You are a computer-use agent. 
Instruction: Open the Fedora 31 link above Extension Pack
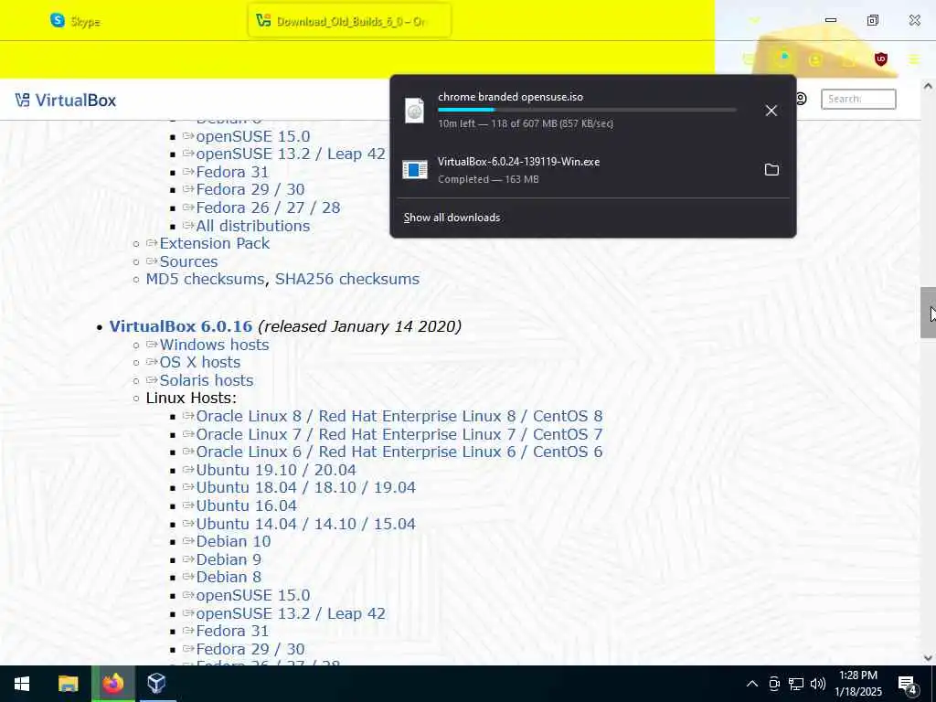point(232,172)
